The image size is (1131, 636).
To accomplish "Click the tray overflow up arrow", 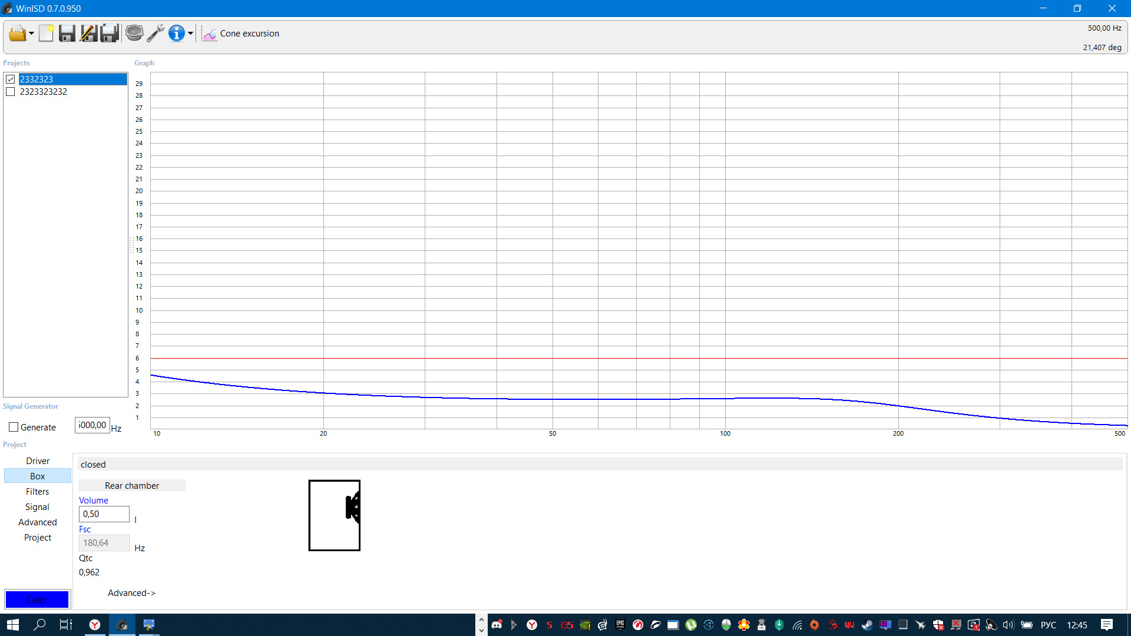I will click(x=481, y=620).
